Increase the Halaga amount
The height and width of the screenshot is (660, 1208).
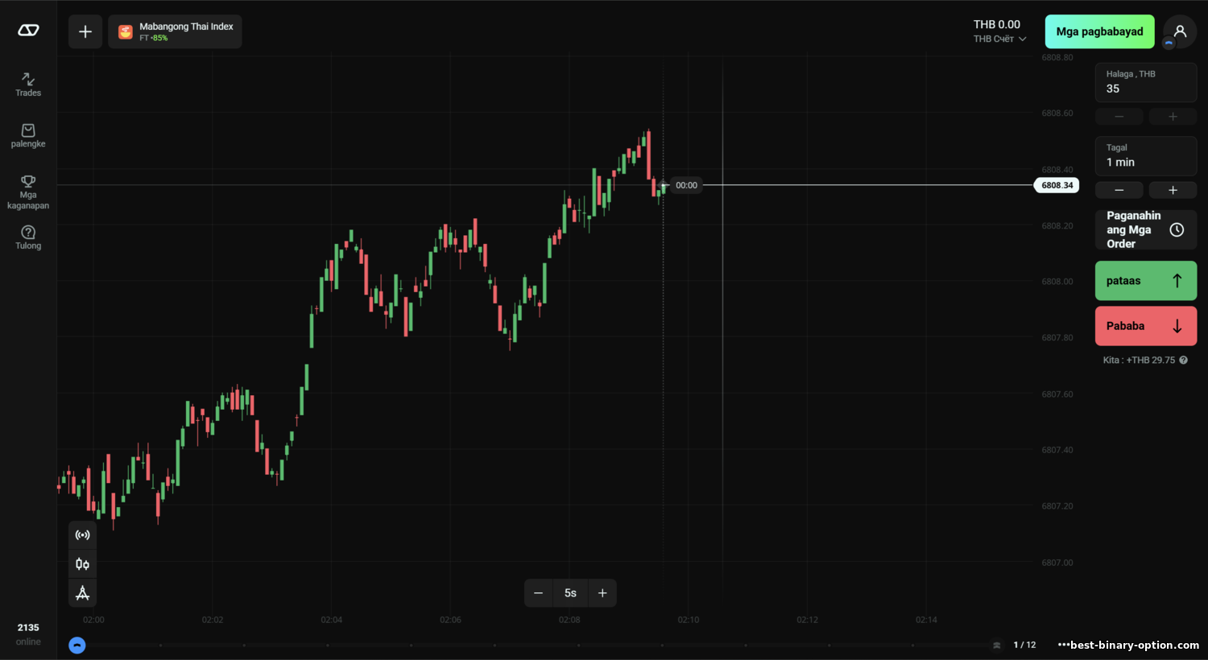coord(1173,117)
